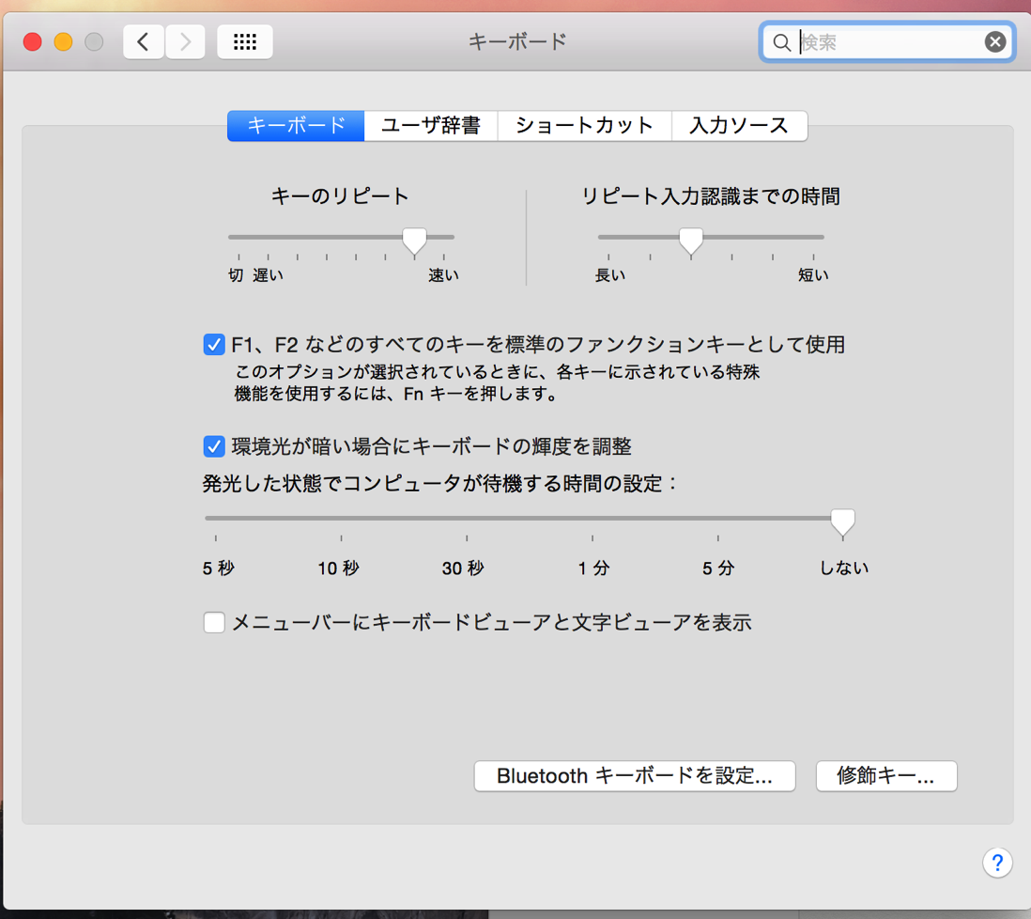Click the 短い label under repeat delay
This screenshot has height=919, width=1031.
coord(813,275)
